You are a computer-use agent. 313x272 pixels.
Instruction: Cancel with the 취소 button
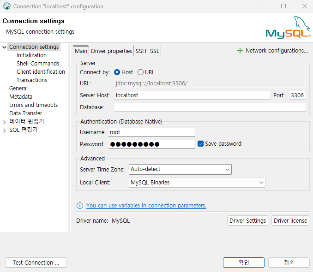[x=289, y=262]
